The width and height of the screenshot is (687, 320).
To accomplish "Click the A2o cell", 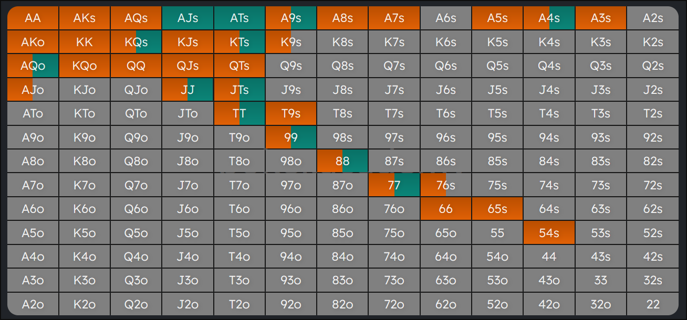I will (x=33, y=304).
